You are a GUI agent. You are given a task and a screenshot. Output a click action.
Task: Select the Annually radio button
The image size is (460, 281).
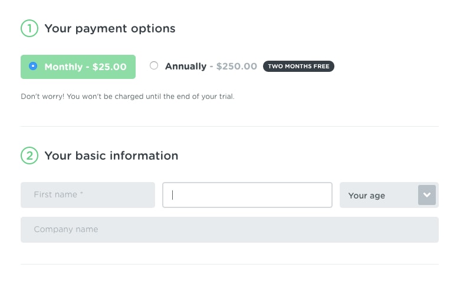[x=154, y=66]
